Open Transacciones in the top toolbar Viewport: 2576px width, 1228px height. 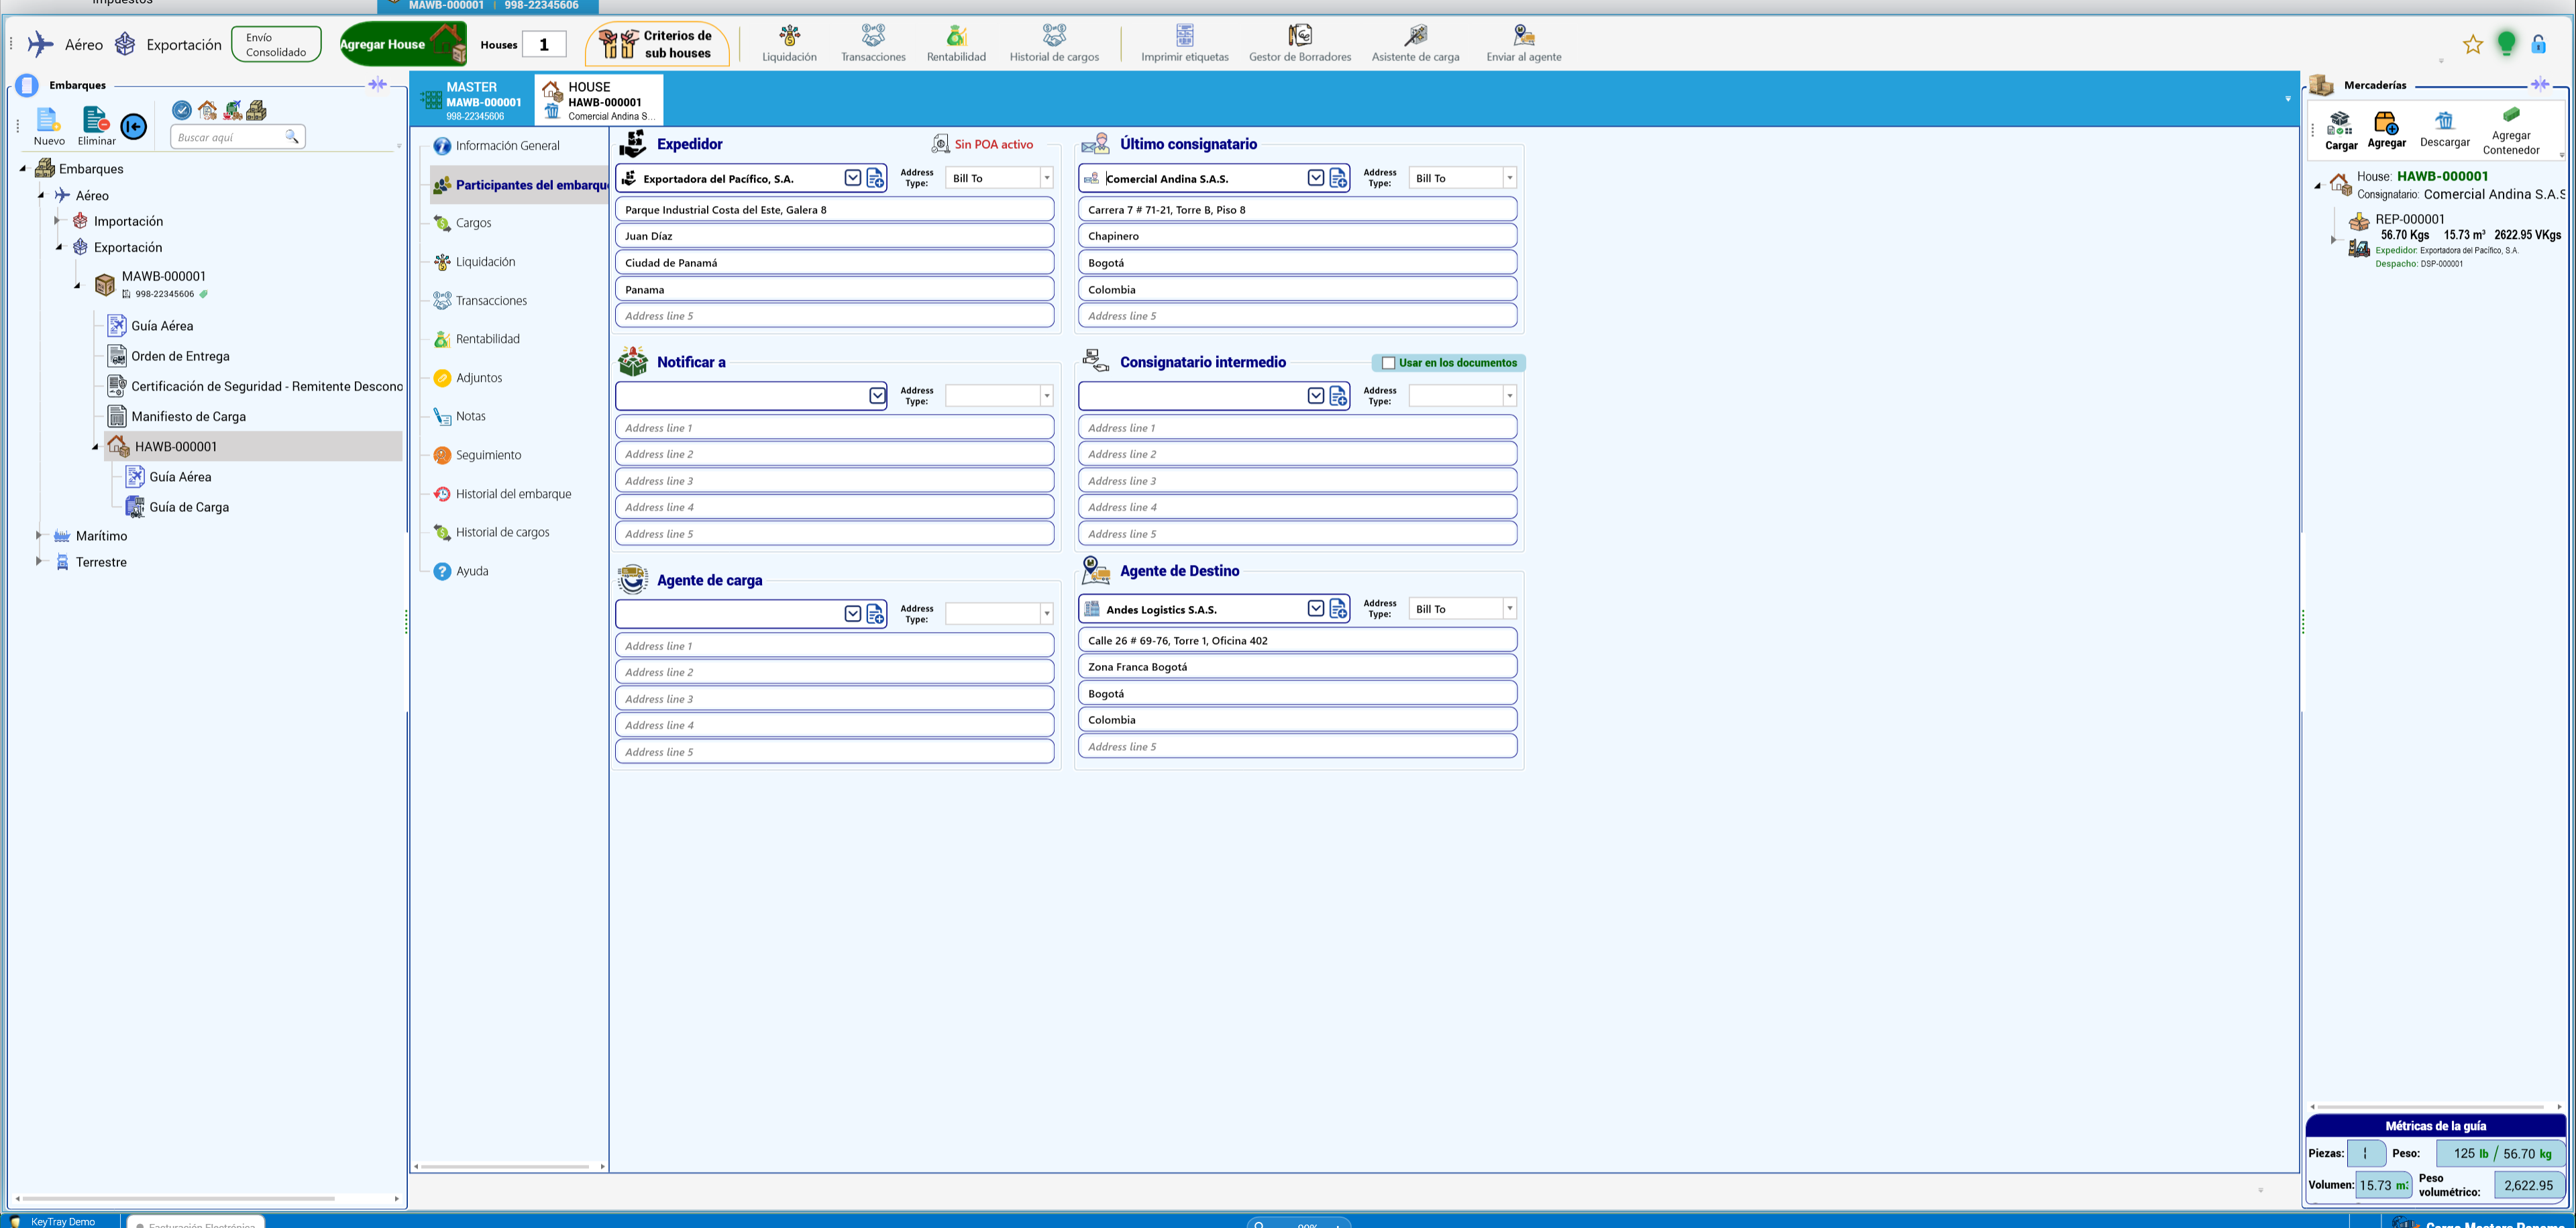(x=873, y=44)
